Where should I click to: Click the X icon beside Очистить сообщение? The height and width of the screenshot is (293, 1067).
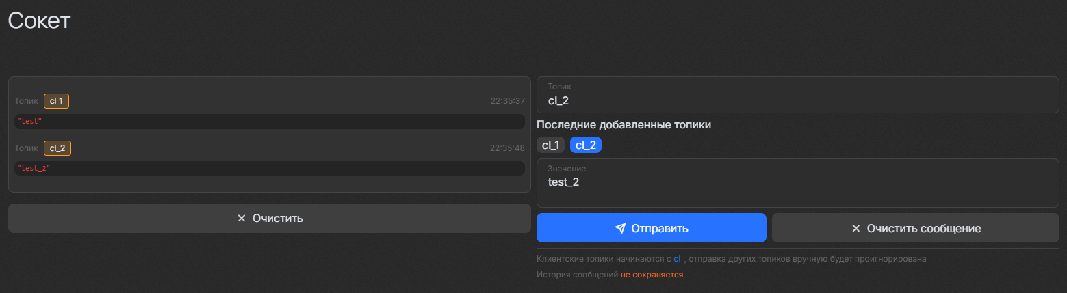pos(856,228)
